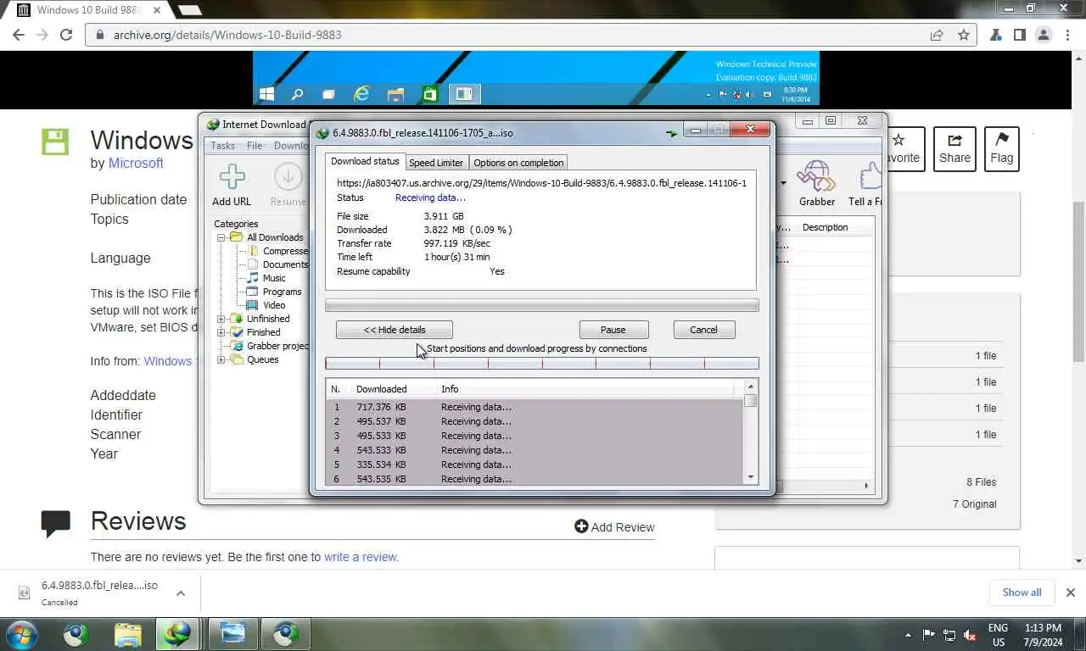Cancel the ISO download
Image resolution: width=1086 pixels, height=651 pixels.
703,330
